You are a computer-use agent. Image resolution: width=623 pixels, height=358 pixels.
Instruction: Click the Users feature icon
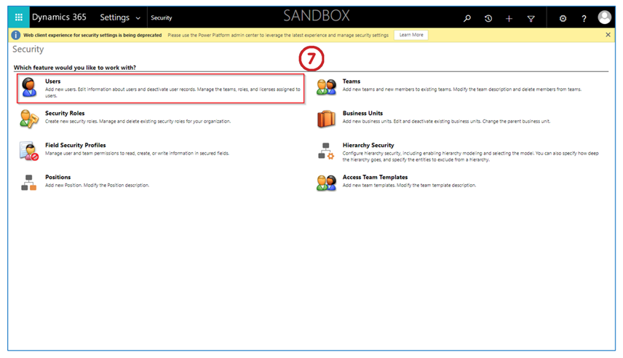[x=29, y=87]
